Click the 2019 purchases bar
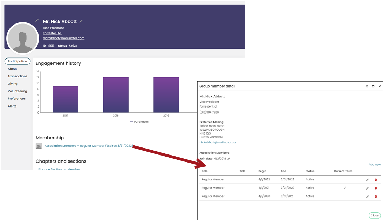The image size is (383, 220). [x=166, y=95]
